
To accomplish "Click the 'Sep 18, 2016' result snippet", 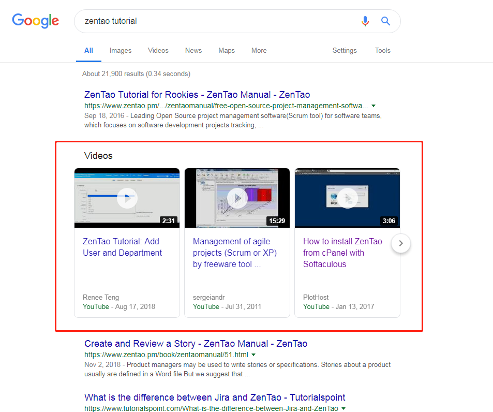I will (233, 121).
